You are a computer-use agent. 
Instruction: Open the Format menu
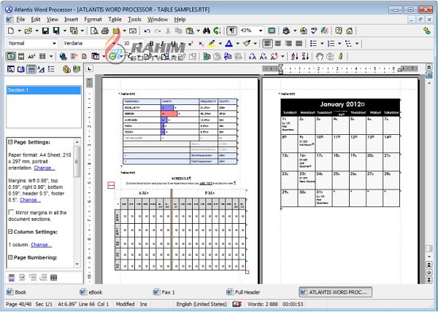(93, 20)
